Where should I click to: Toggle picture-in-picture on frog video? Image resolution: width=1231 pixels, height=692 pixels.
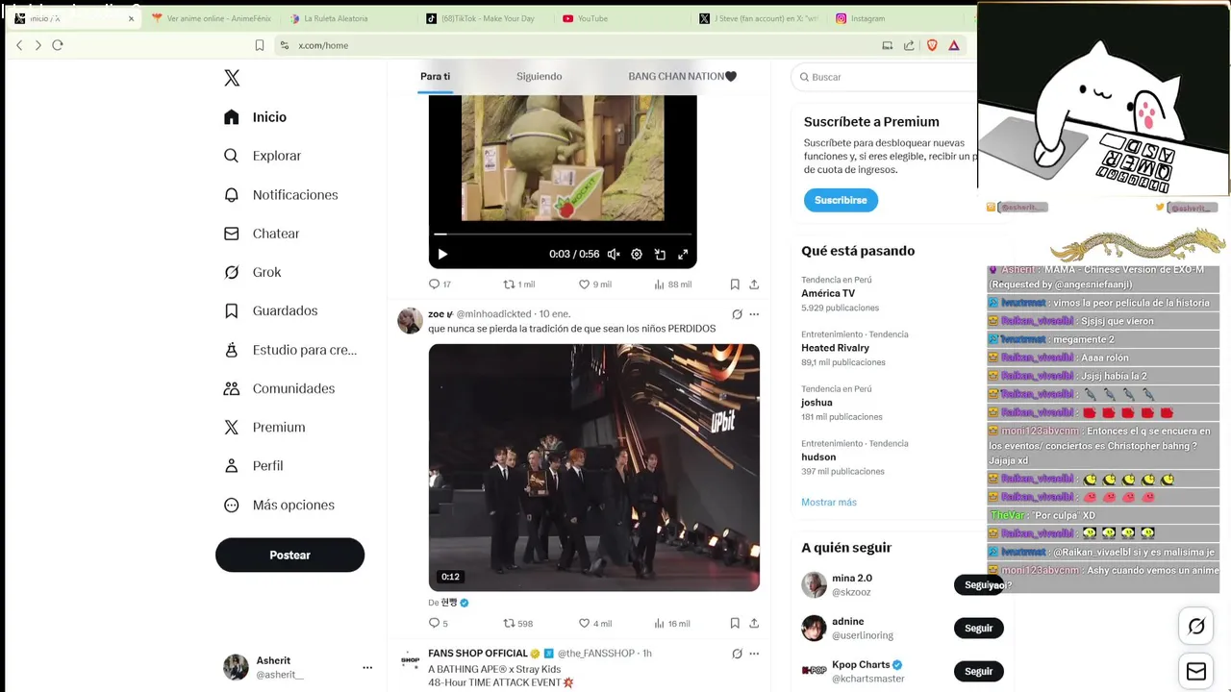660,255
